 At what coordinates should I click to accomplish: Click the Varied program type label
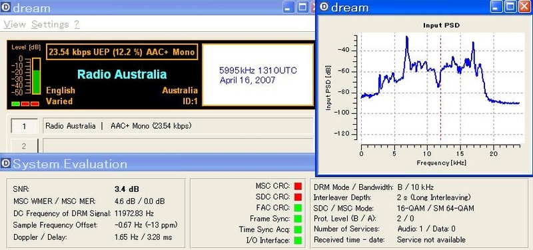coord(59,101)
